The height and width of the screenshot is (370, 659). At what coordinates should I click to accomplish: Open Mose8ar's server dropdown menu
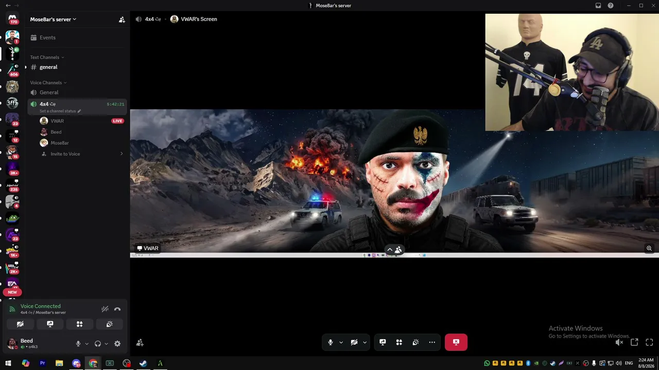53,20
